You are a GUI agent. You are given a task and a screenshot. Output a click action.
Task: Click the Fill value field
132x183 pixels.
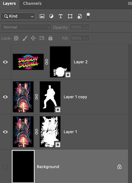pos(77,38)
